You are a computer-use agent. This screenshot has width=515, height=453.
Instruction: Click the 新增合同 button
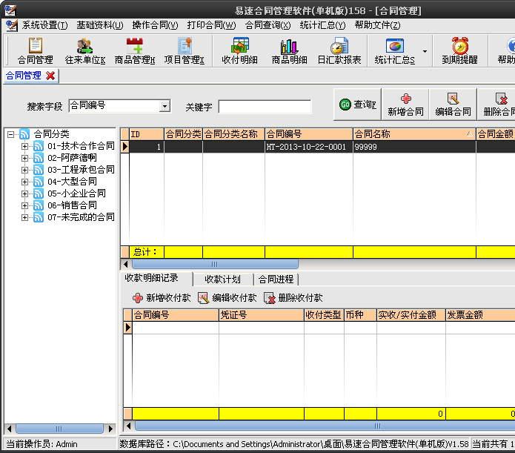pyautogui.click(x=405, y=105)
